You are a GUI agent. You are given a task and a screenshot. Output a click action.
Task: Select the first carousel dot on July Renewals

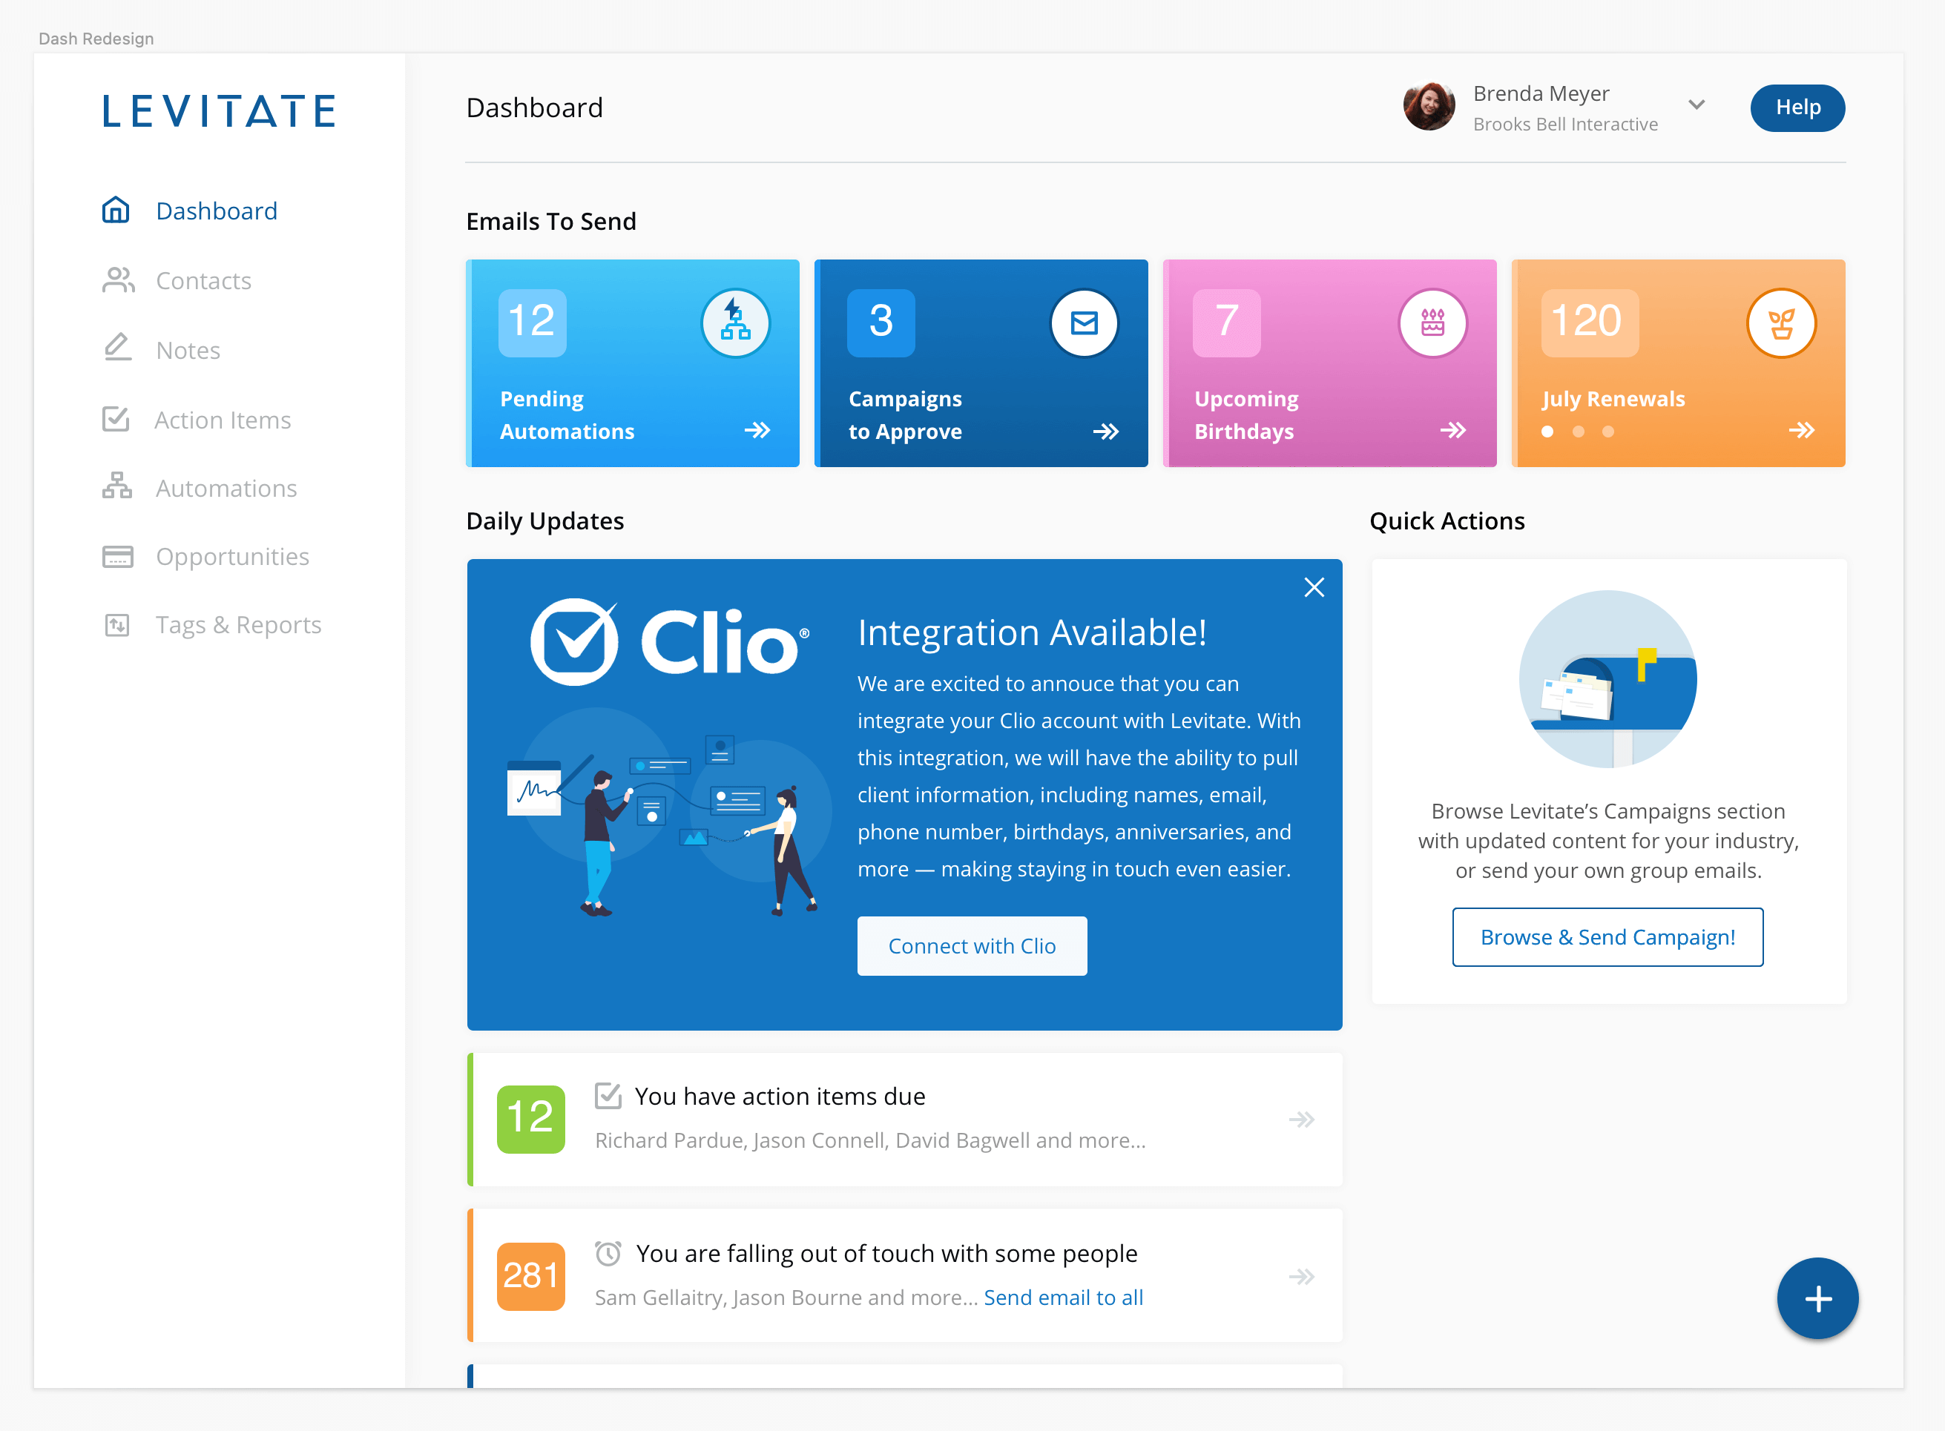coord(1548,432)
